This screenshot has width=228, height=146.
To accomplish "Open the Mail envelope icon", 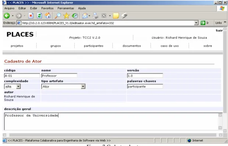I will [85, 16].
